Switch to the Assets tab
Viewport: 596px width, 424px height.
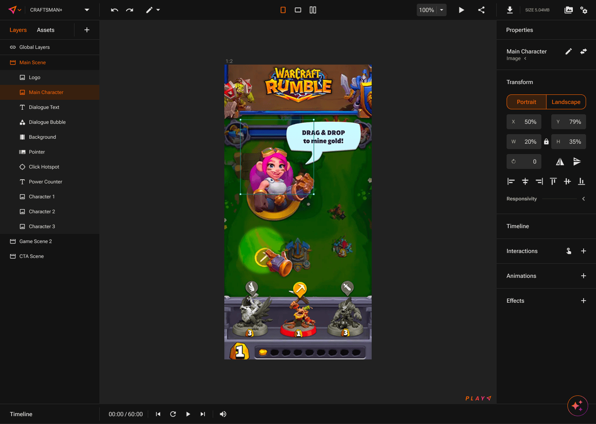tap(46, 30)
